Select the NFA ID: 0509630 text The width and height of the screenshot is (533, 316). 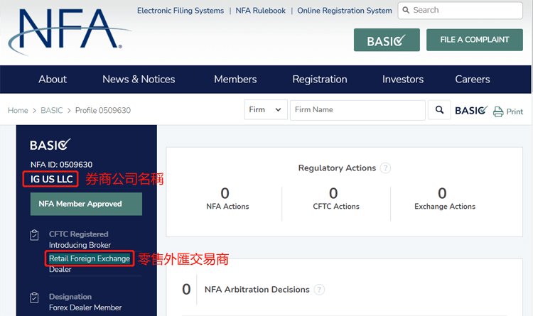tap(62, 165)
